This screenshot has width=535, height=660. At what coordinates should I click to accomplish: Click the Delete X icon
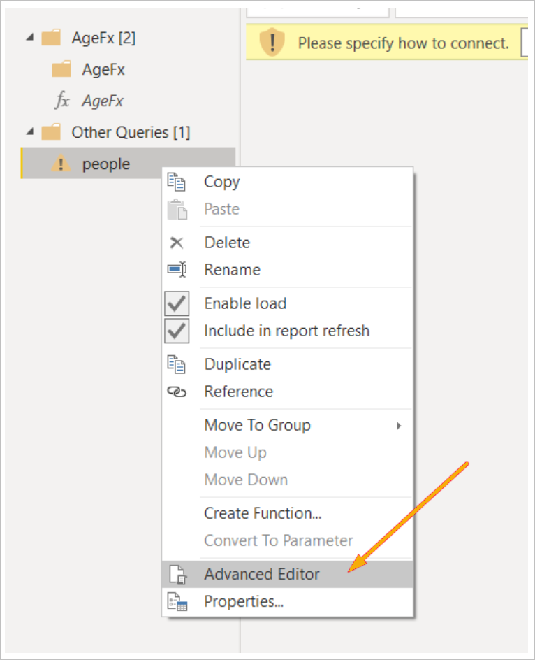[x=177, y=243]
